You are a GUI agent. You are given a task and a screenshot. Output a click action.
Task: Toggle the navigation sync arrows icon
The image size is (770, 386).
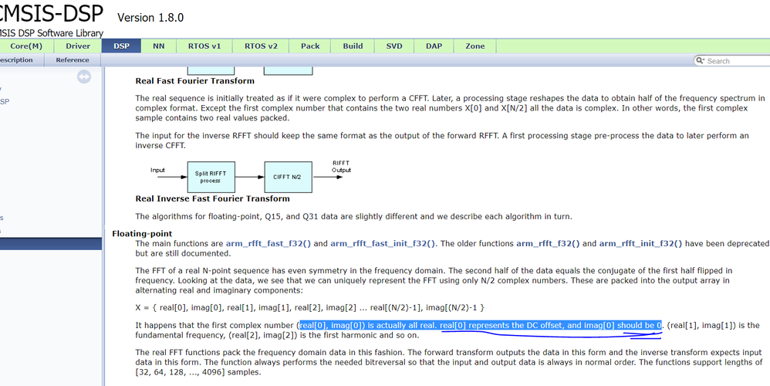click(84, 76)
